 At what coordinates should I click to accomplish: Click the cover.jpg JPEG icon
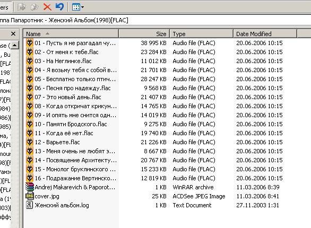[x=30, y=196]
